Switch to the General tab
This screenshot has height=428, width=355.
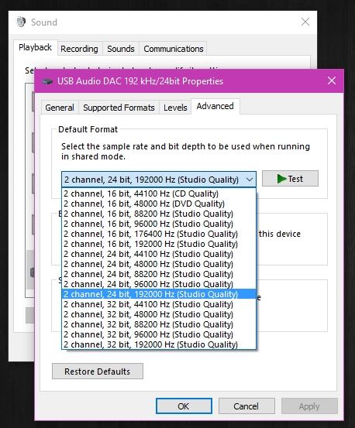(60, 108)
